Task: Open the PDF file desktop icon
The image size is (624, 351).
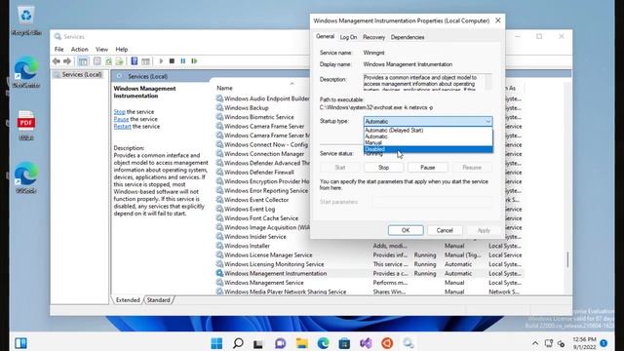Action: click(26, 126)
